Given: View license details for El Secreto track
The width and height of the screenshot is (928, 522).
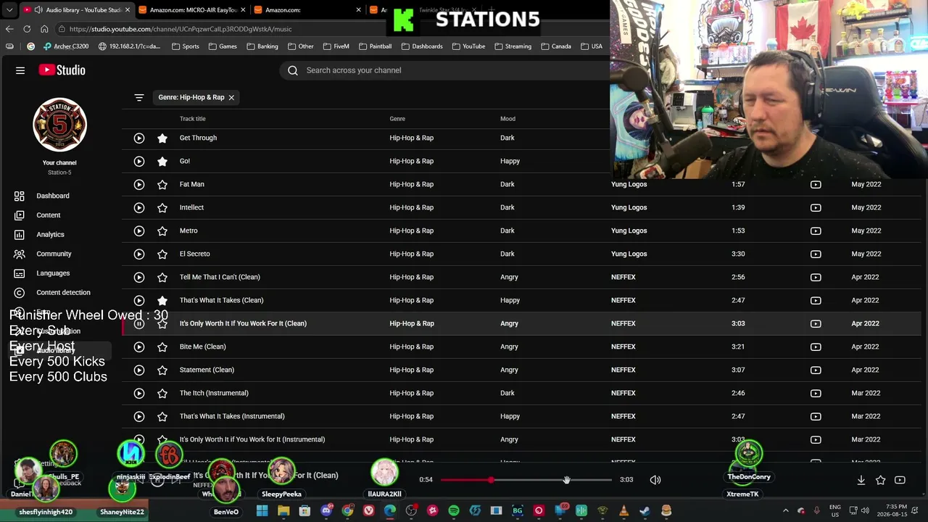Looking at the screenshot, I should point(816,254).
